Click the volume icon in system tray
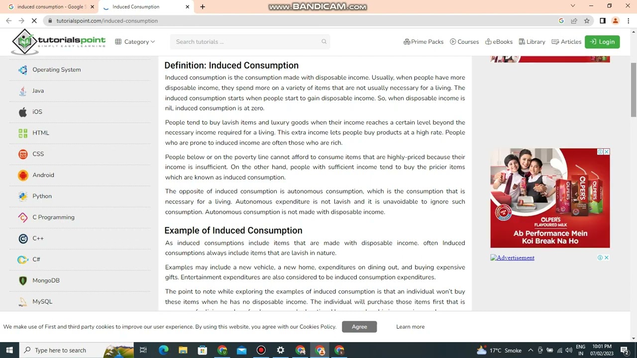Image resolution: width=637 pixels, height=358 pixels. click(569, 351)
